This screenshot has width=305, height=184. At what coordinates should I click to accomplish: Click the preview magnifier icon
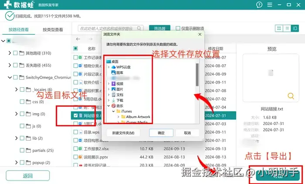[291, 95]
